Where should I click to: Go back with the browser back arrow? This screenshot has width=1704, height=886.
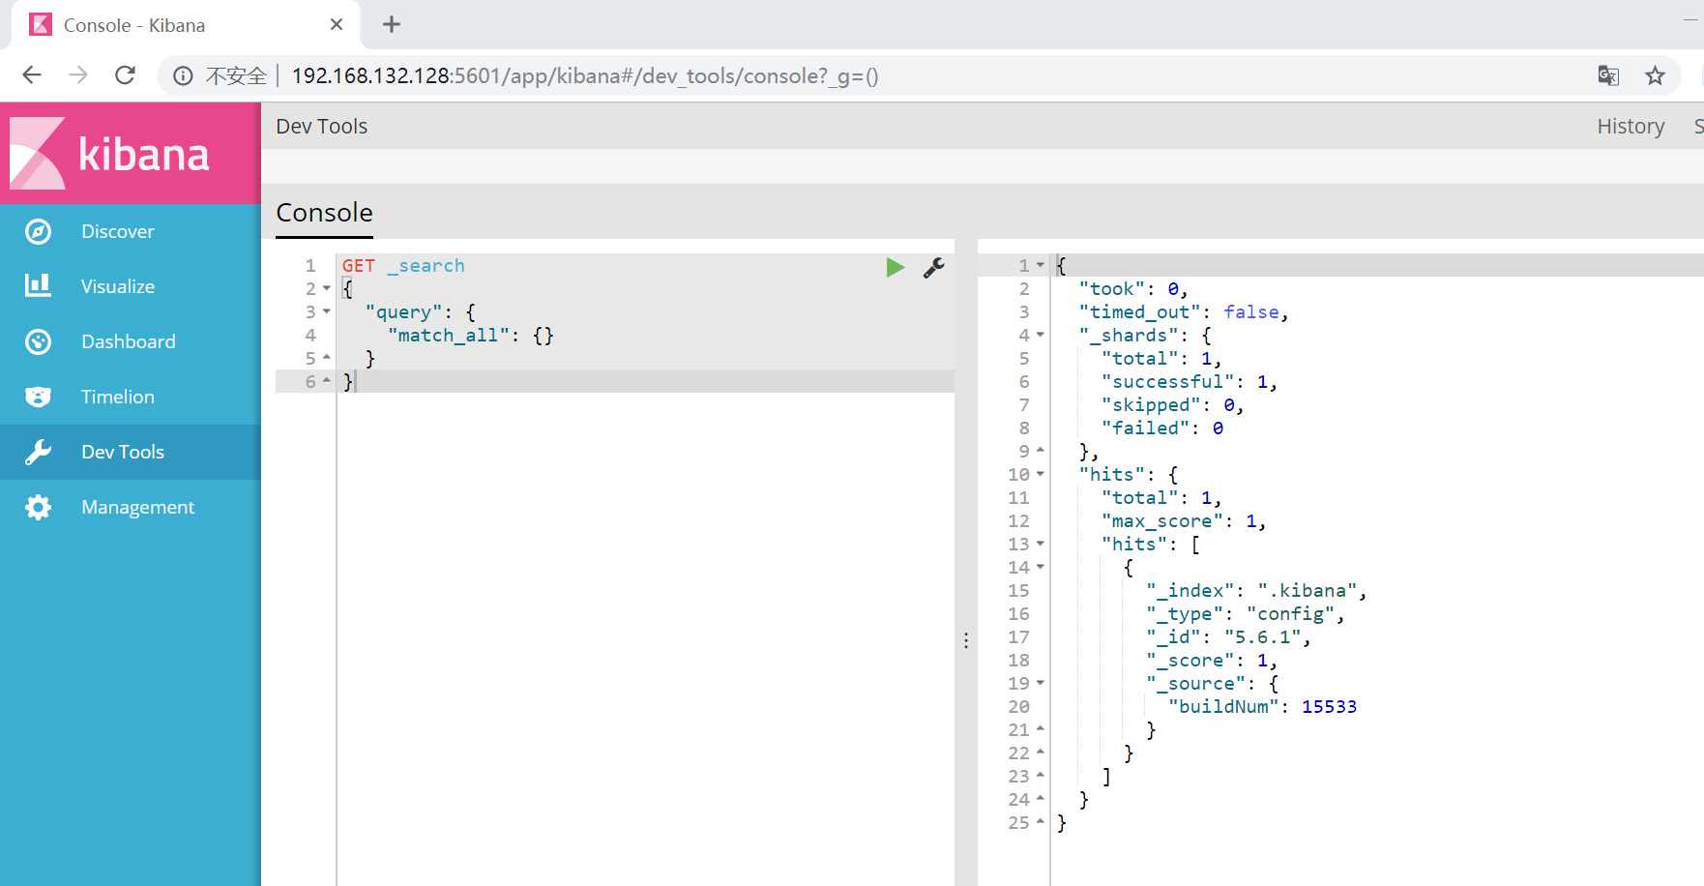coord(32,75)
